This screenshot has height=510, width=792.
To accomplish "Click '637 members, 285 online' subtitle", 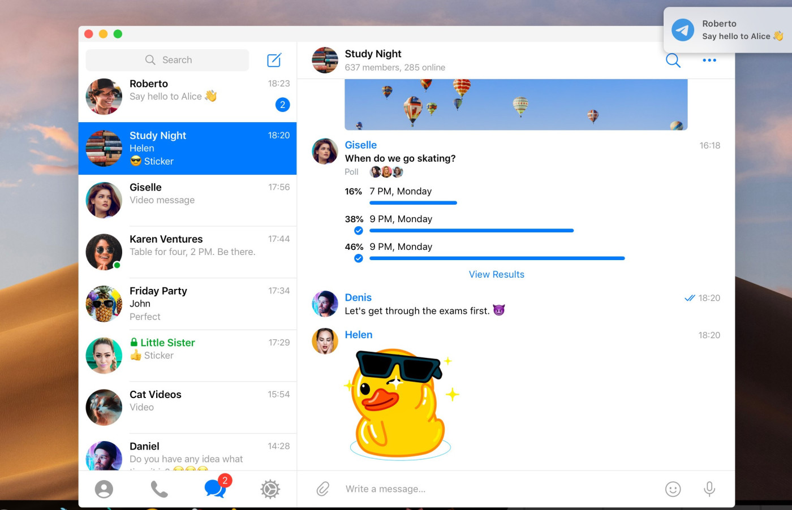I will [395, 67].
